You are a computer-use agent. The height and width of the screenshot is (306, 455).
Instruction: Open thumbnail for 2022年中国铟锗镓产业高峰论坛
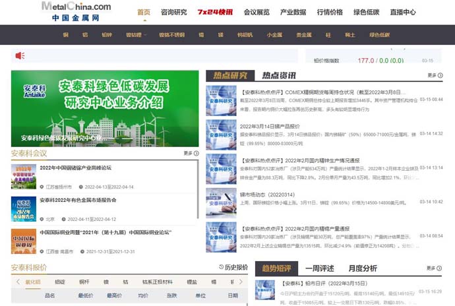point(24,177)
